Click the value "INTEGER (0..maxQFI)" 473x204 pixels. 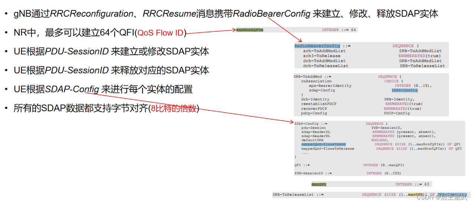383,165
